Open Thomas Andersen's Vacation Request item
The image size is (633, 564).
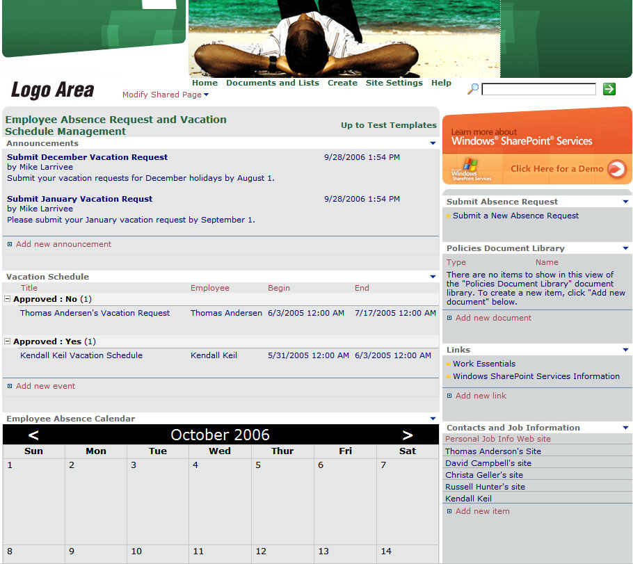pos(95,313)
